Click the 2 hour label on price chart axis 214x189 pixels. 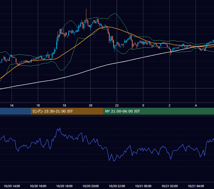click(x=170, y=106)
